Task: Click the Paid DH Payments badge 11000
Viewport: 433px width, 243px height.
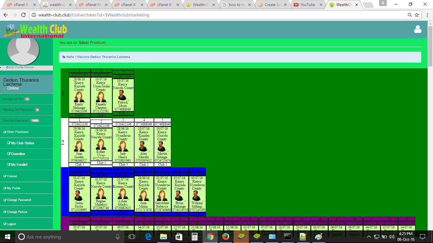Action: pyautogui.click(x=35, y=121)
